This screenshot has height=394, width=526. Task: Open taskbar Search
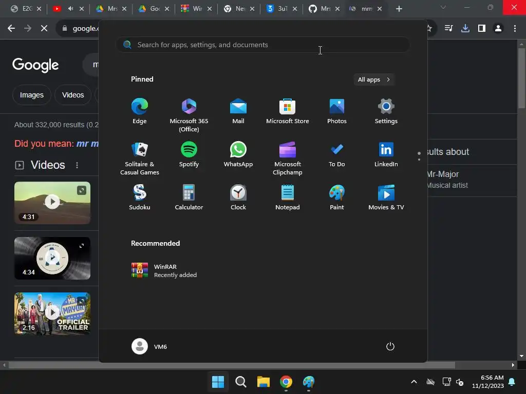pyautogui.click(x=240, y=382)
